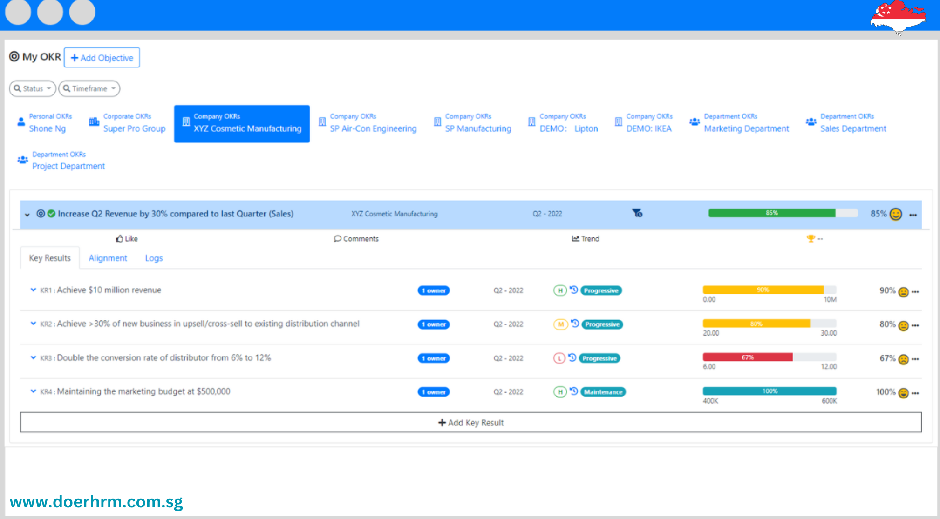
Task: Click the KR1 1 owner badge
Action: coord(434,290)
